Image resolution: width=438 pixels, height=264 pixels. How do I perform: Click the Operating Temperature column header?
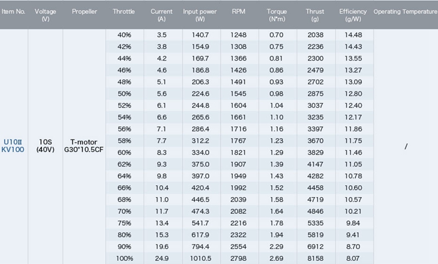(x=405, y=12)
